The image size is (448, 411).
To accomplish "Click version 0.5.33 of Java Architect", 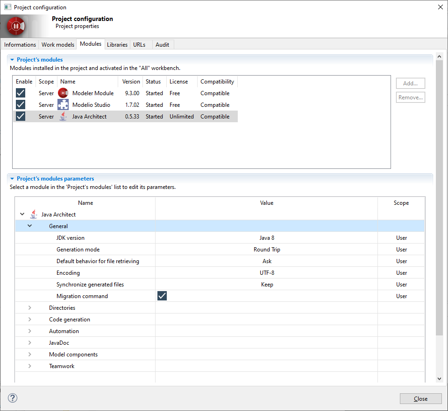I will [132, 117].
